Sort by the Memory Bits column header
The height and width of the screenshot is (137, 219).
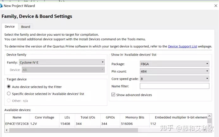pos(135,117)
